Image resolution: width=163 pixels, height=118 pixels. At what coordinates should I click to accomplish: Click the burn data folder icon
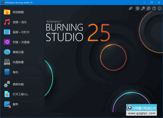click(x=7, y=12)
